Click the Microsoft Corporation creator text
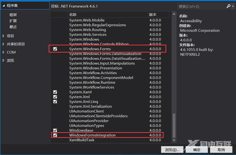This screenshot has height=155, width=236. click(x=200, y=31)
